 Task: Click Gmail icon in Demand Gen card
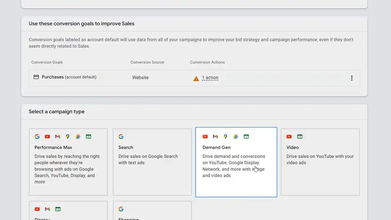click(215, 136)
